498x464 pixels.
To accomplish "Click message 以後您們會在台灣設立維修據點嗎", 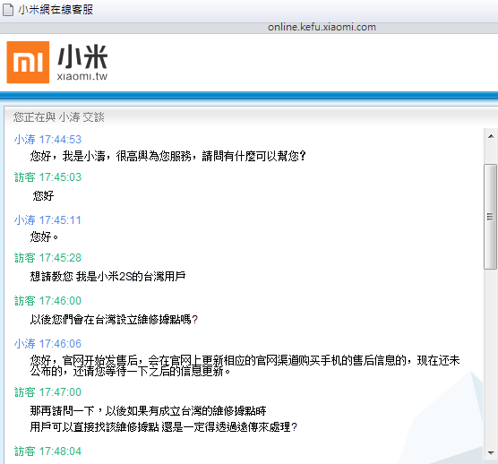I will [x=115, y=319].
